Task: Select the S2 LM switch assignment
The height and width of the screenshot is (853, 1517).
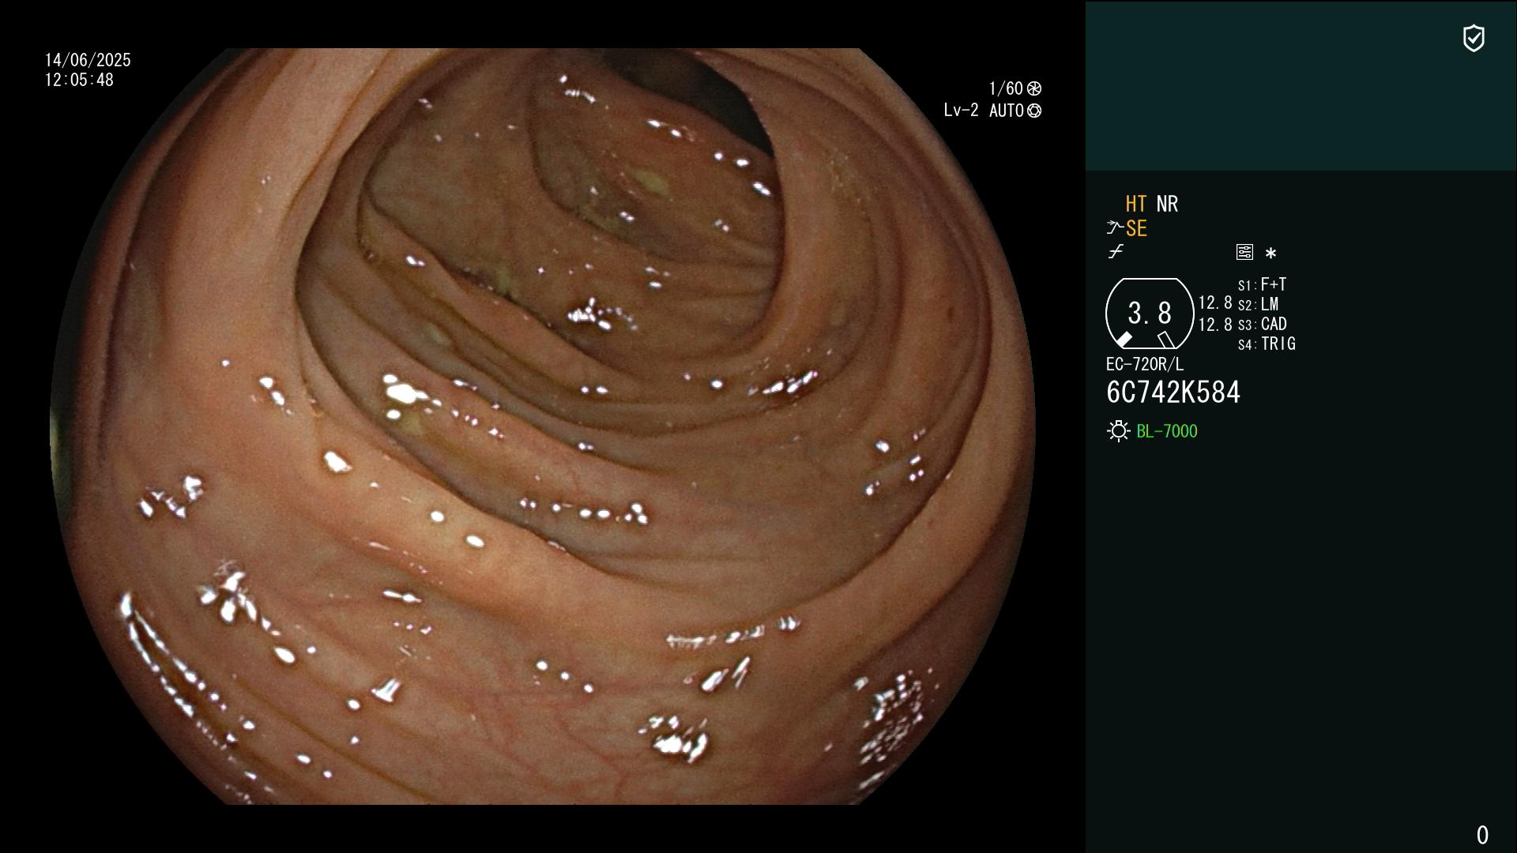Action: pos(1258,304)
